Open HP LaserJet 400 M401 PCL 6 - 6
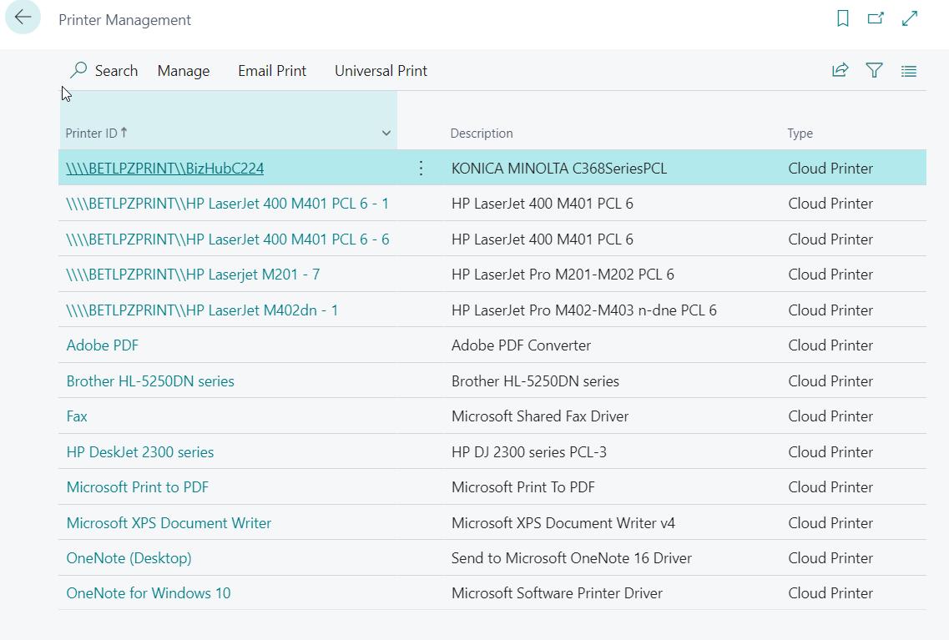 click(228, 239)
